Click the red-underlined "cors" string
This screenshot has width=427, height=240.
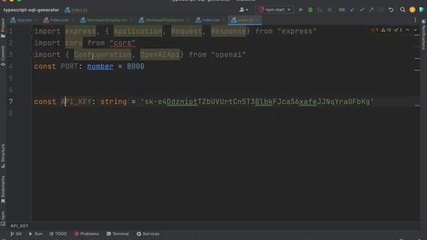coord(122,43)
